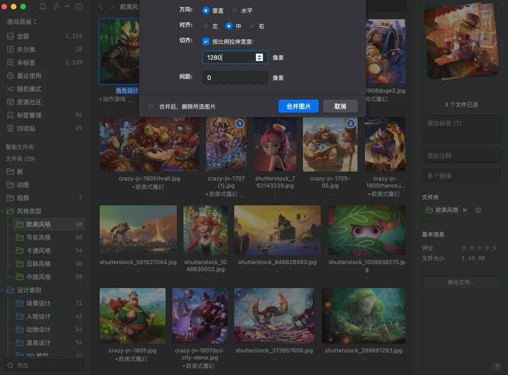Click the 筛选 filter search field
The height and width of the screenshot is (375, 508).
click(44, 365)
